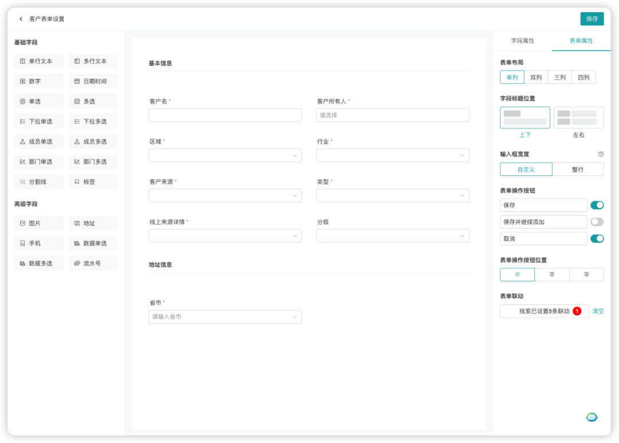The width and height of the screenshot is (619, 443).
Task: Choose 双列 form layout option
Action: (535, 77)
